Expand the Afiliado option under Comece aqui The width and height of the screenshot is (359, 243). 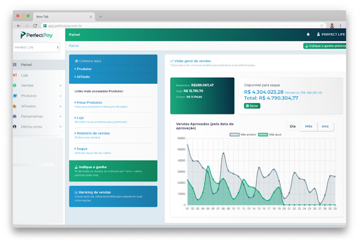[82, 76]
